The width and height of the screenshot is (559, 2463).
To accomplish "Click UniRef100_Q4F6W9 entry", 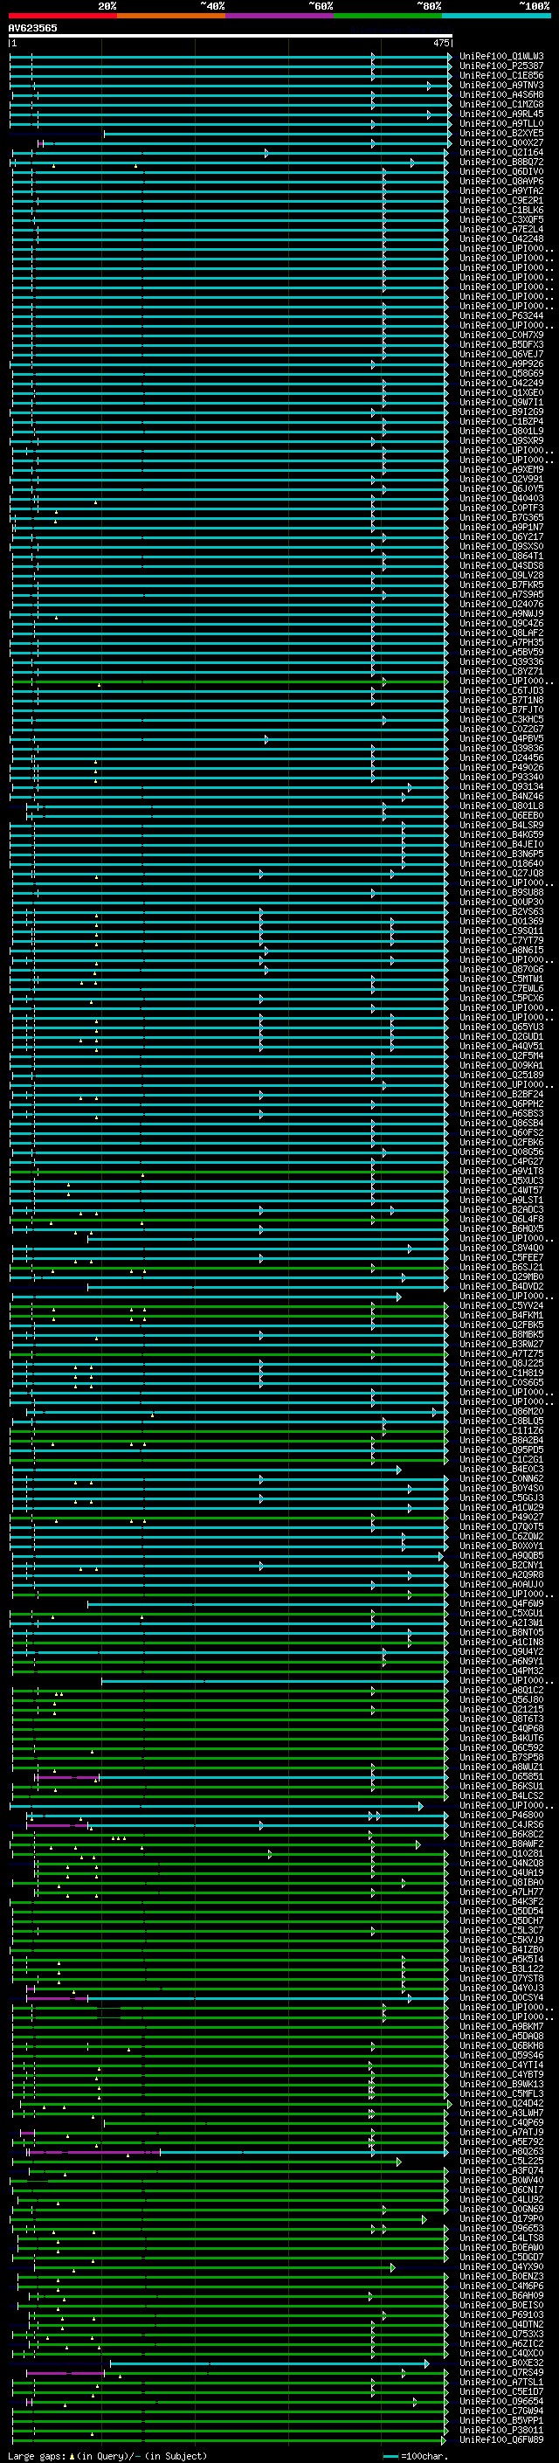I will pos(501,1604).
